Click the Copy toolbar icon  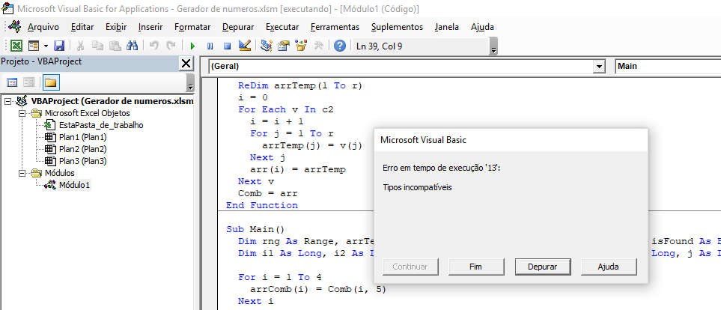click(97, 46)
